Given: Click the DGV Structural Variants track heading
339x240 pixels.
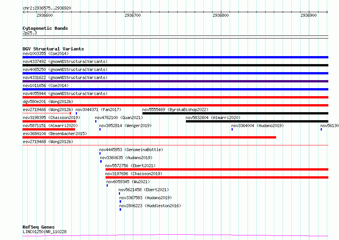Looking at the screenshot, I should (x=53, y=49).
